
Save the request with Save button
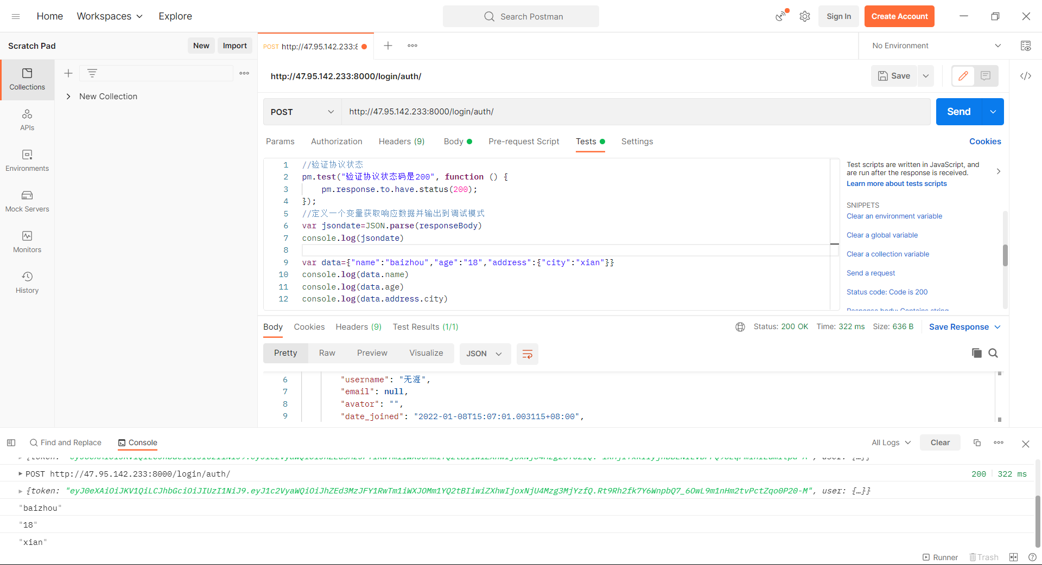coord(894,76)
